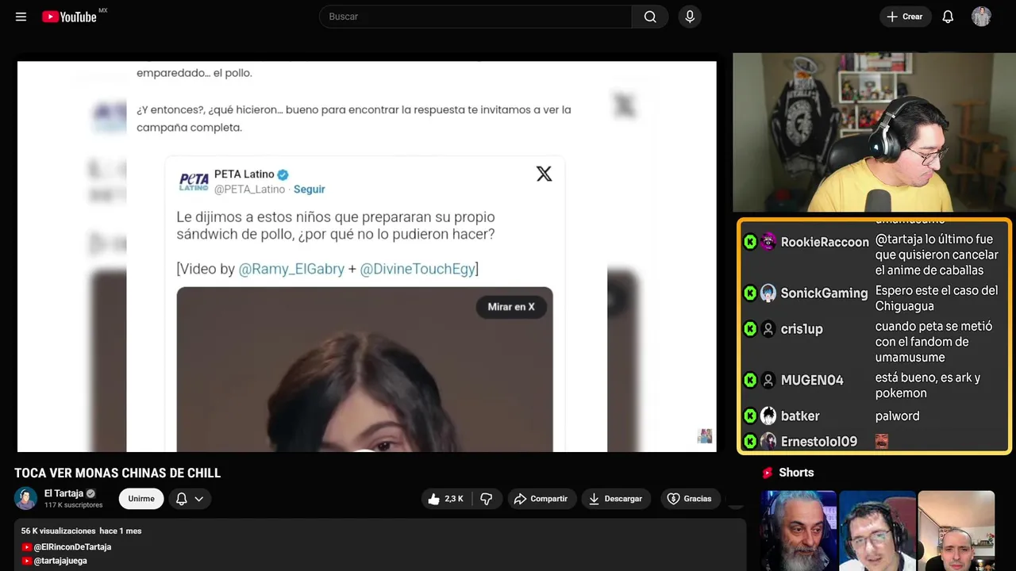1016x571 pixels.
Task: Dislike the video with thumbs down
Action: click(x=487, y=499)
